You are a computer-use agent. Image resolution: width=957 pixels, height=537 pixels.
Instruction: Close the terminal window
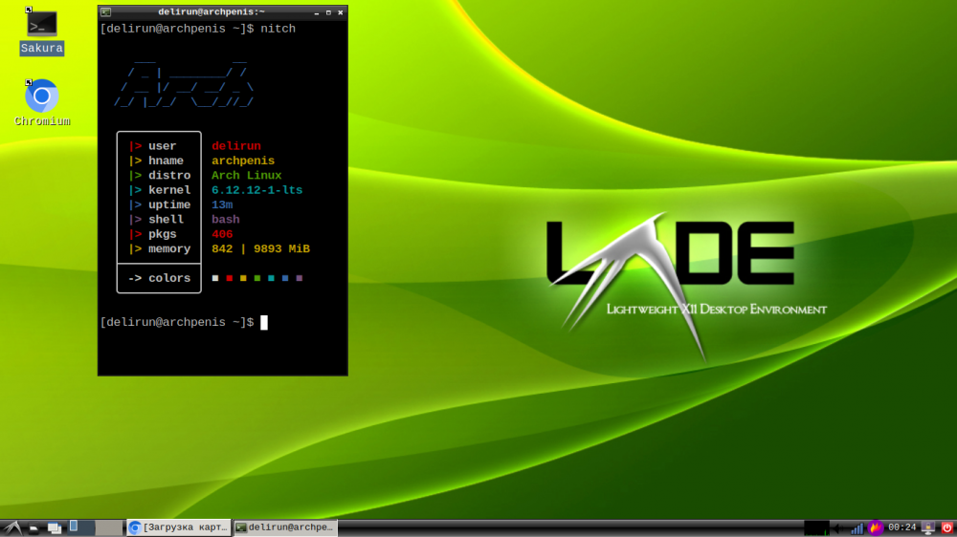coord(341,12)
